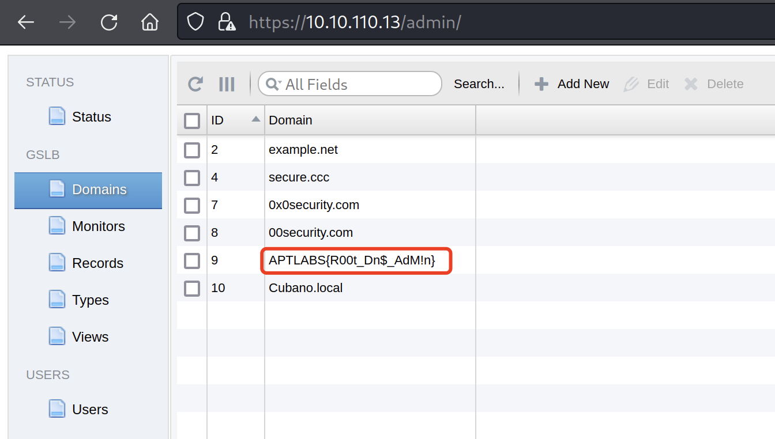Viewport: 775px width, 439px height.
Task: Open the show/hide columns icon
Action: point(227,84)
